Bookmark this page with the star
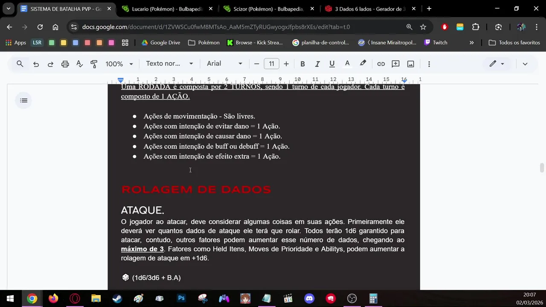 click(423, 27)
